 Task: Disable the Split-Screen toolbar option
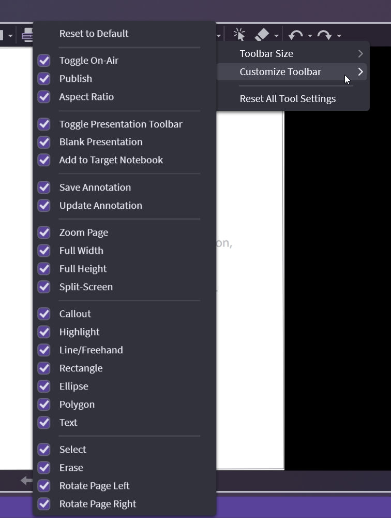(44, 287)
